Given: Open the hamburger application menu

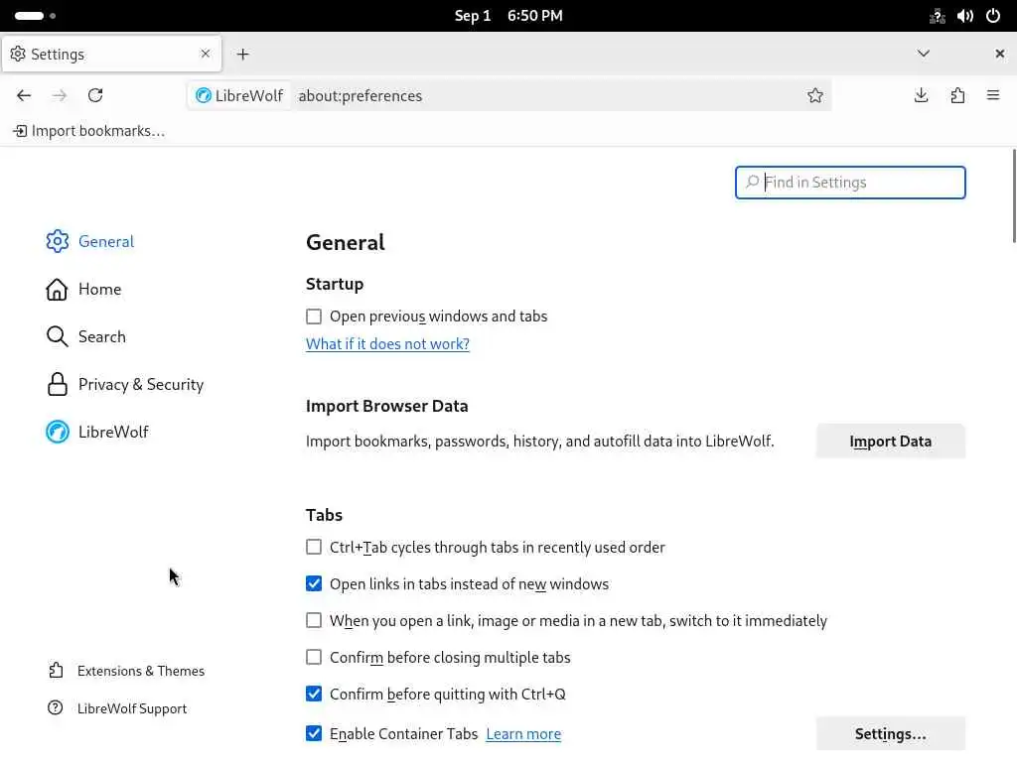Looking at the screenshot, I should 993,95.
